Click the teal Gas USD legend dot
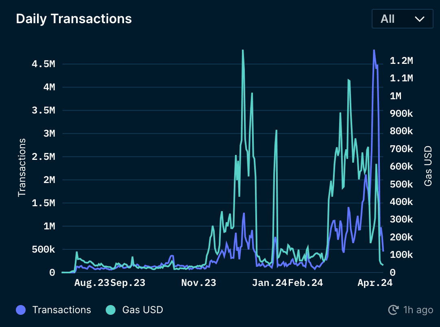This screenshot has height=327, width=440. click(x=111, y=310)
